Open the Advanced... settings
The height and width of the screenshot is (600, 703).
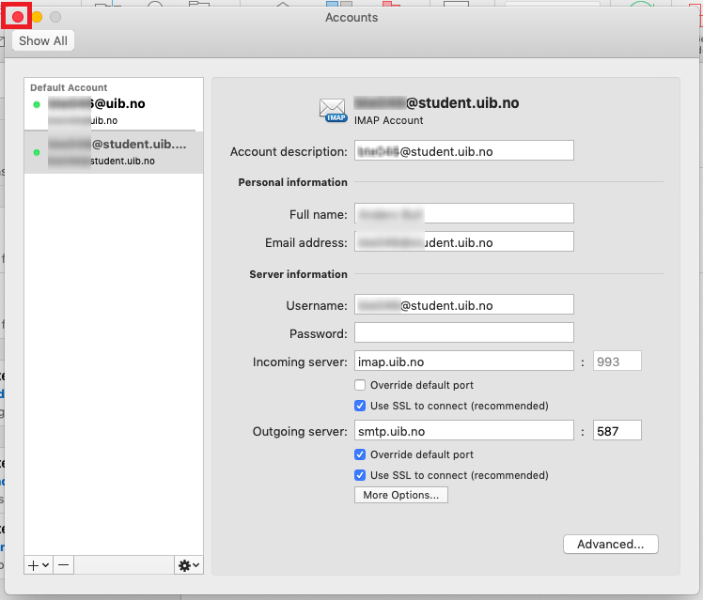610,544
